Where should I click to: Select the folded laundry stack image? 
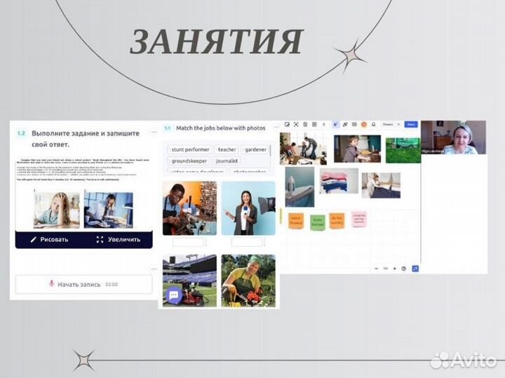coord(339,181)
